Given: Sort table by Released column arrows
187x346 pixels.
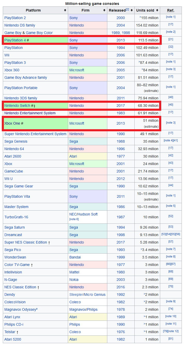Looking at the screenshot, I should click(x=132, y=10).
